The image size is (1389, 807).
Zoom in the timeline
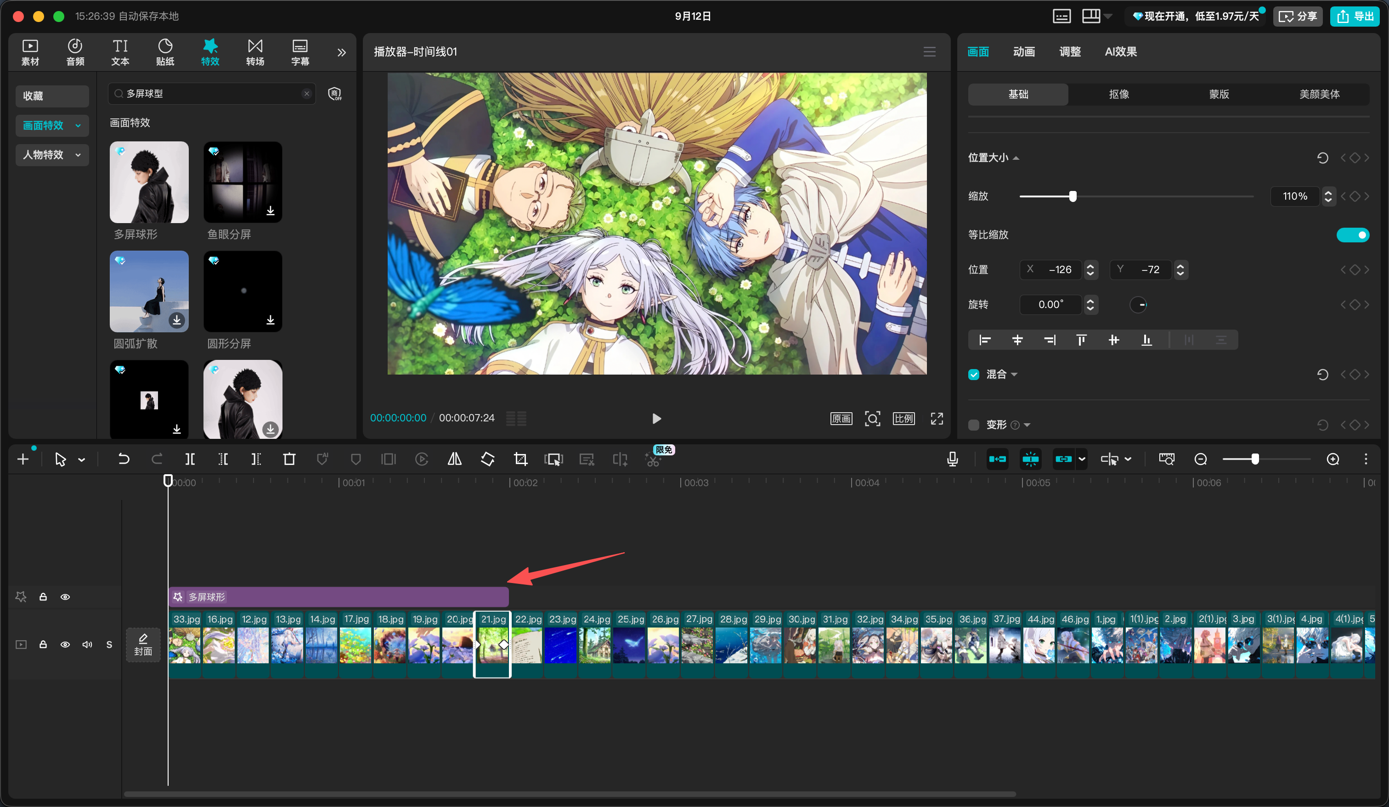point(1333,459)
